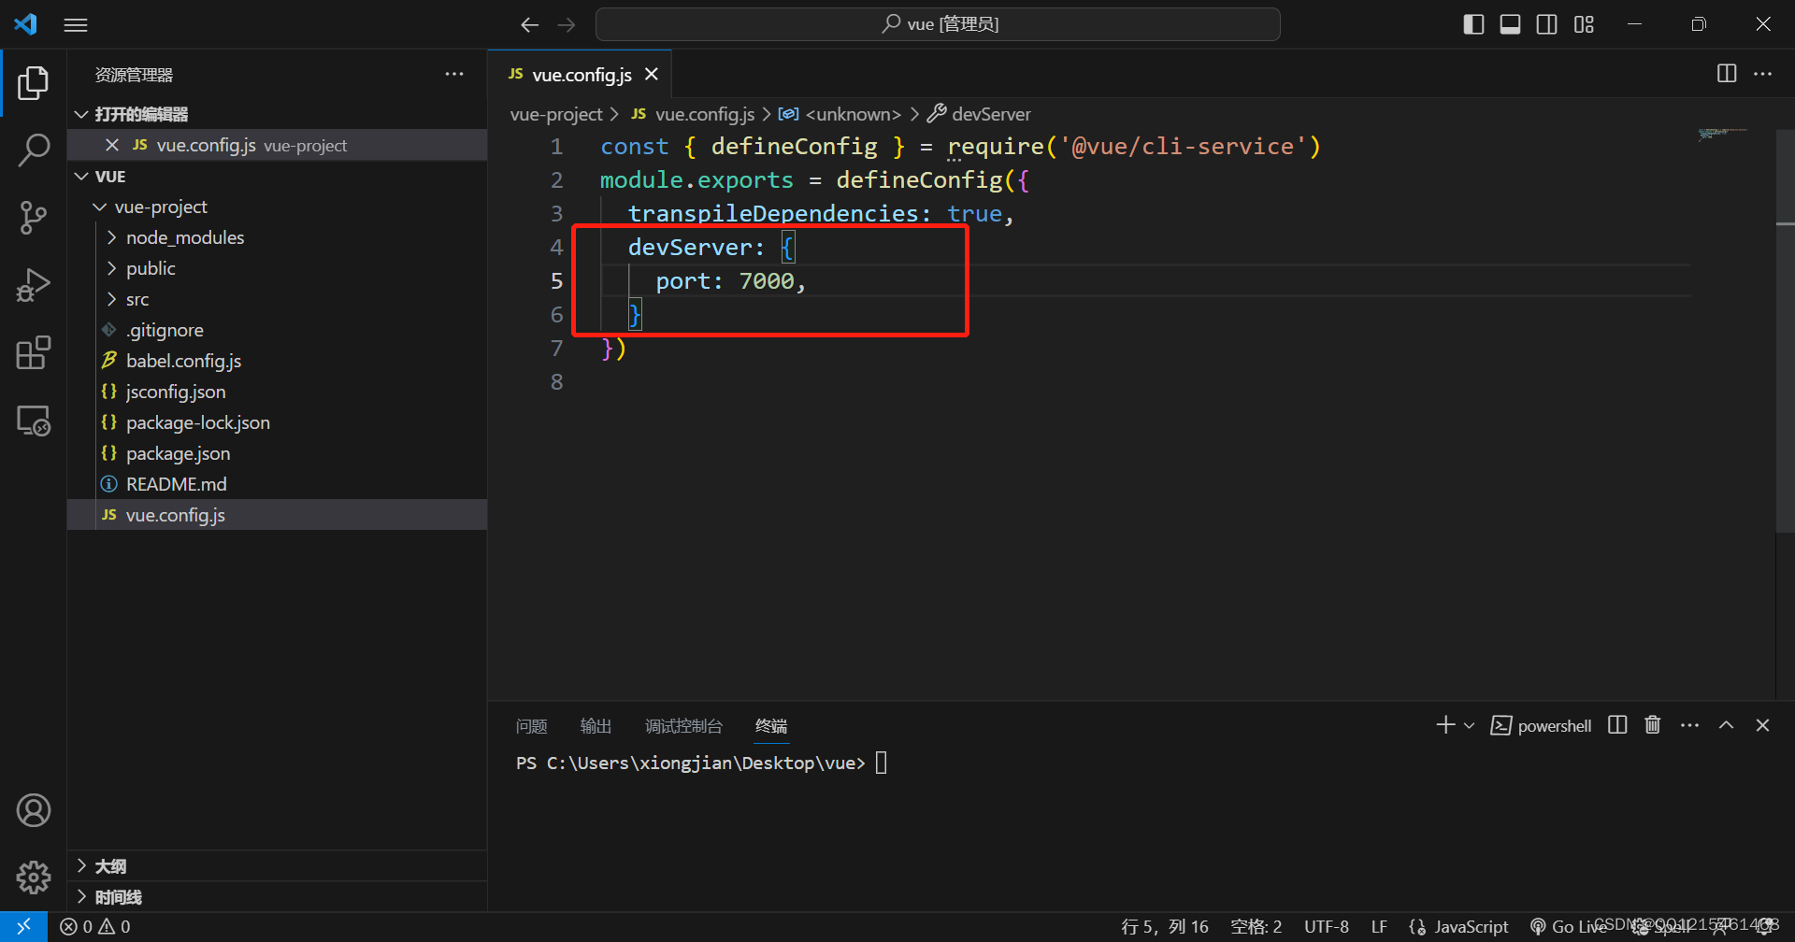Viewport: 1795px width, 942px height.
Task: Collapse the 打开的编辑器 section
Action: pos(277,114)
